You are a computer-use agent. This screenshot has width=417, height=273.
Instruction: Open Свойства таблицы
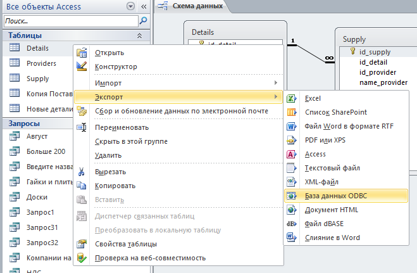coord(178,244)
